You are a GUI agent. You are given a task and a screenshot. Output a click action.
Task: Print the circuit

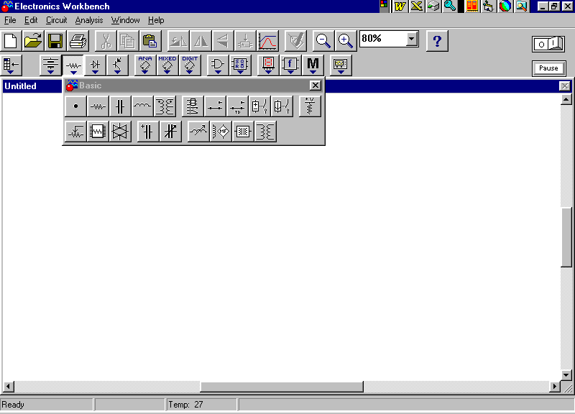point(78,41)
